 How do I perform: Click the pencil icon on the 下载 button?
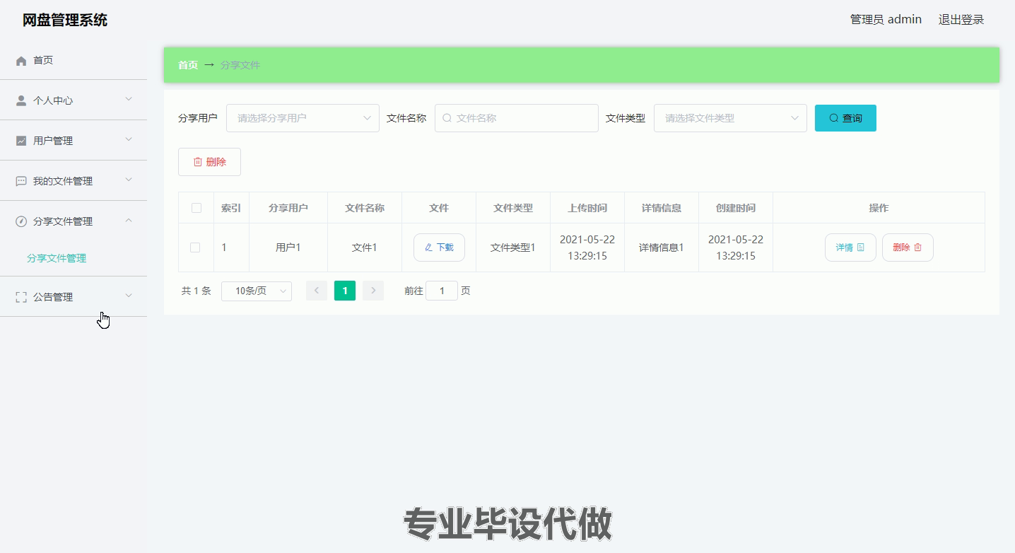428,248
